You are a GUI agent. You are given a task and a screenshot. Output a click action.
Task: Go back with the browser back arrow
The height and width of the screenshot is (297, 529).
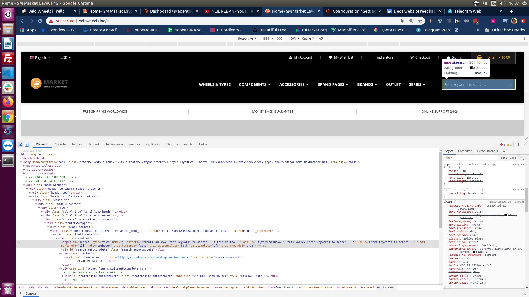click(22, 21)
